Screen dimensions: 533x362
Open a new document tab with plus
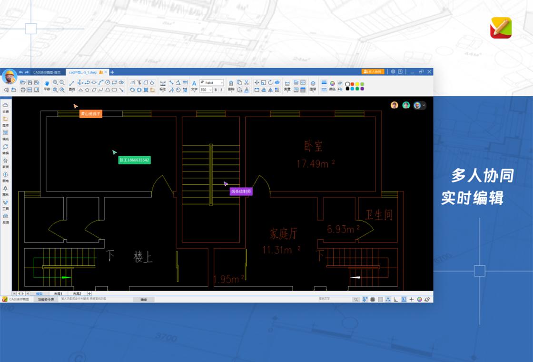tap(112, 72)
